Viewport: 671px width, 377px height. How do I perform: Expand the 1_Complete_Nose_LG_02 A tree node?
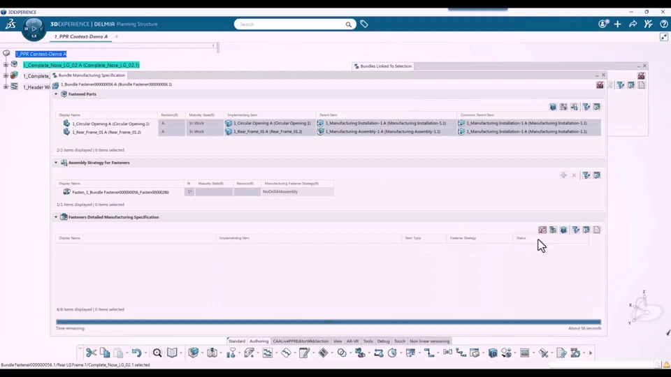point(6,64)
